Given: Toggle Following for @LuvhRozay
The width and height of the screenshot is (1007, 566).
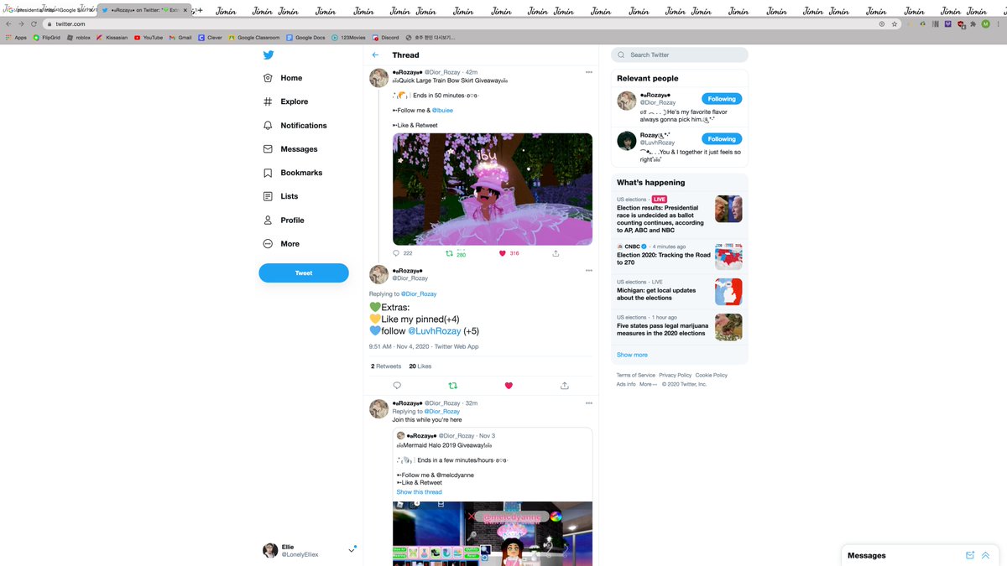Looking at the screenshot, I should coord(722,139).
